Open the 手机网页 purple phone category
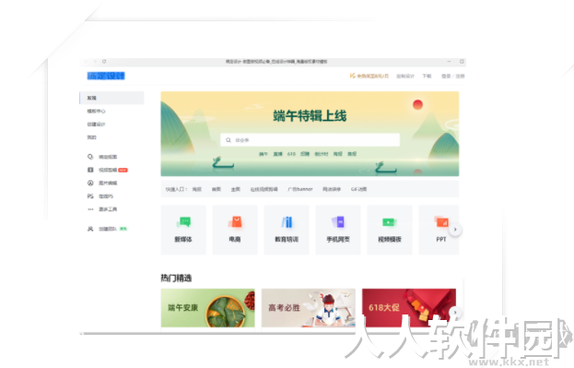This screenshot has width=574, height=368. pos(338,230)
